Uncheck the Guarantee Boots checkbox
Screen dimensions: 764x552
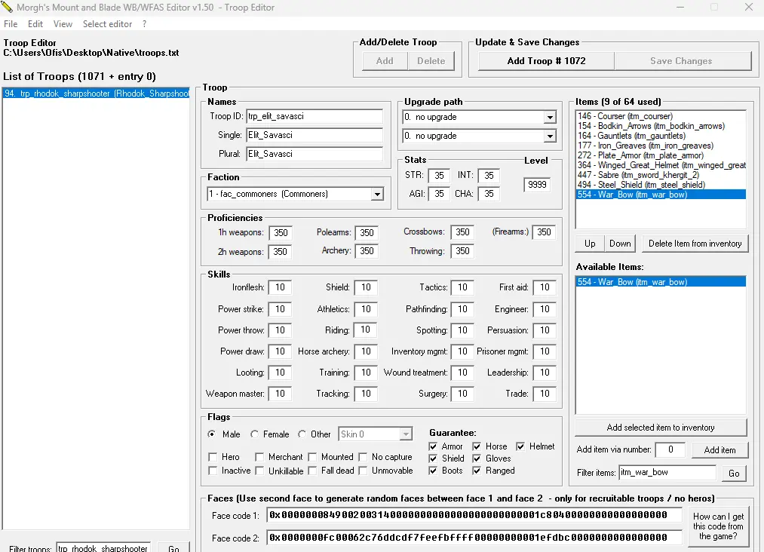[x=433, y=471]
